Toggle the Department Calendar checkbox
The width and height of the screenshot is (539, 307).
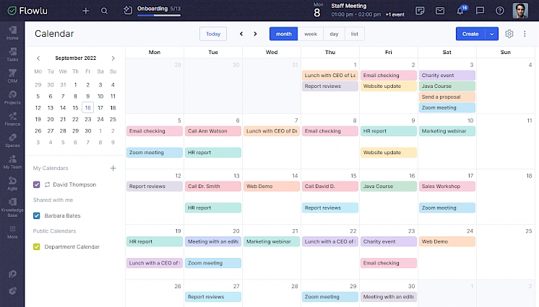tap(37, 246)
